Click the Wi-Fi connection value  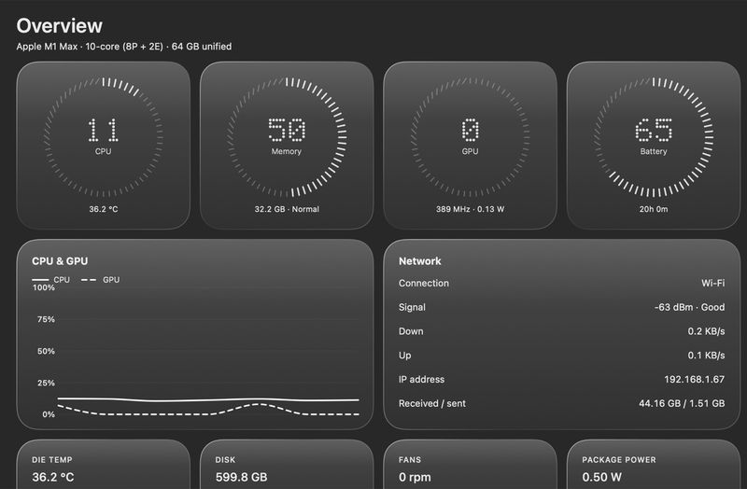click(712, 283)
